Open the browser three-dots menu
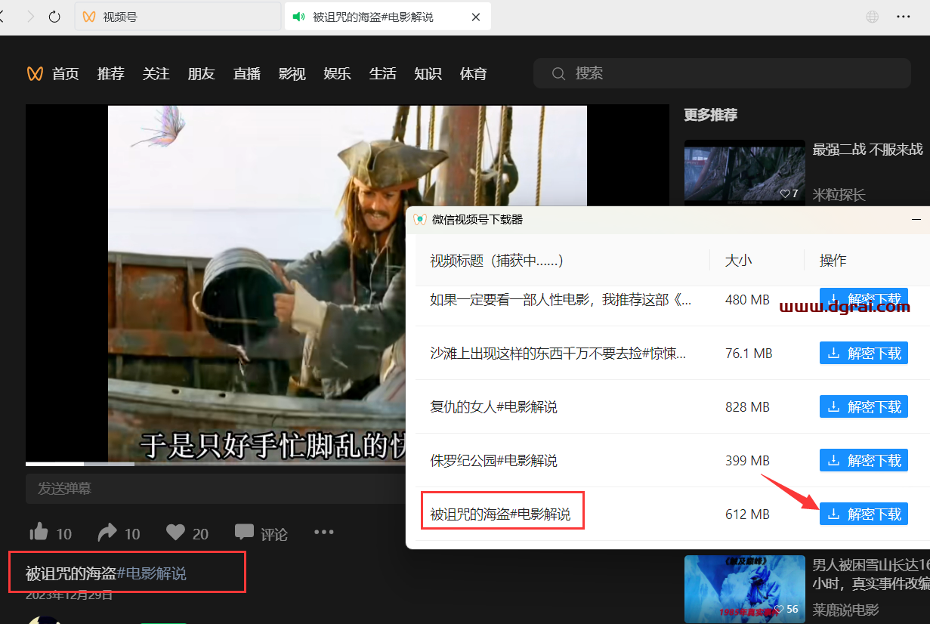 click(904, 17)
